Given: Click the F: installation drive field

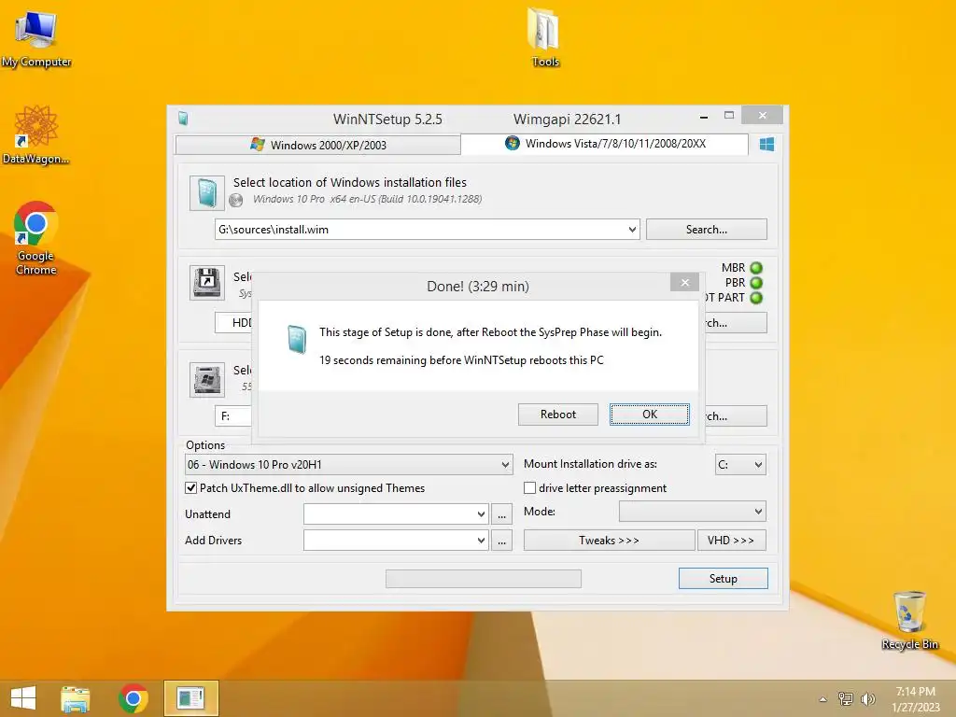Looking at the screenshot, I should click(232, 415).
